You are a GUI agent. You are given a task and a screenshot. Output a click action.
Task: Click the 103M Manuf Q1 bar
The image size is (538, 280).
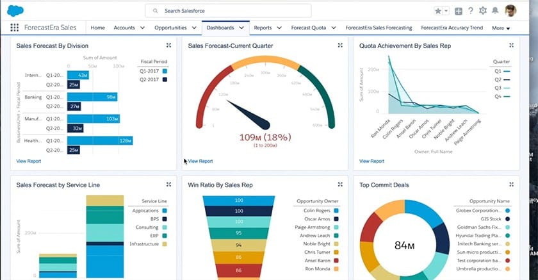(94, 119)
